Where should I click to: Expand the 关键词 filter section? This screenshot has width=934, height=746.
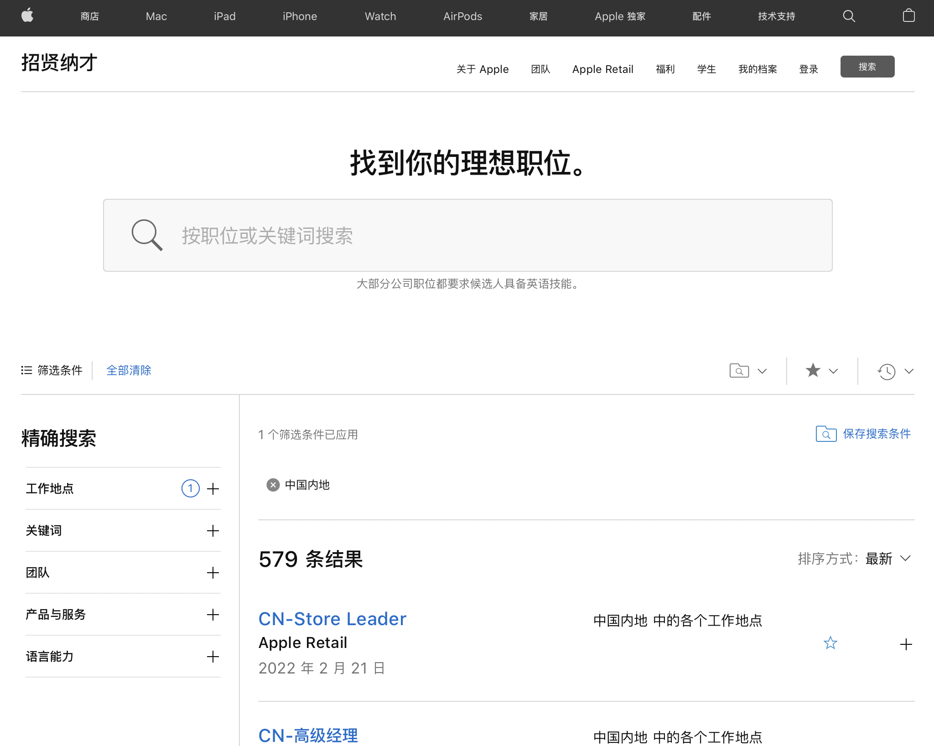[x=213, y=531]
